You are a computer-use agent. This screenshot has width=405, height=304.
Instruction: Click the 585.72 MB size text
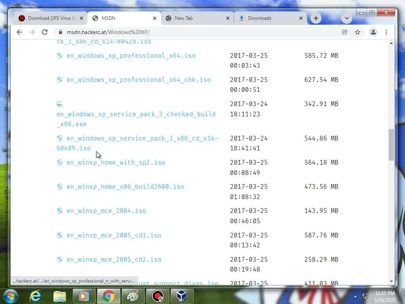321,55
